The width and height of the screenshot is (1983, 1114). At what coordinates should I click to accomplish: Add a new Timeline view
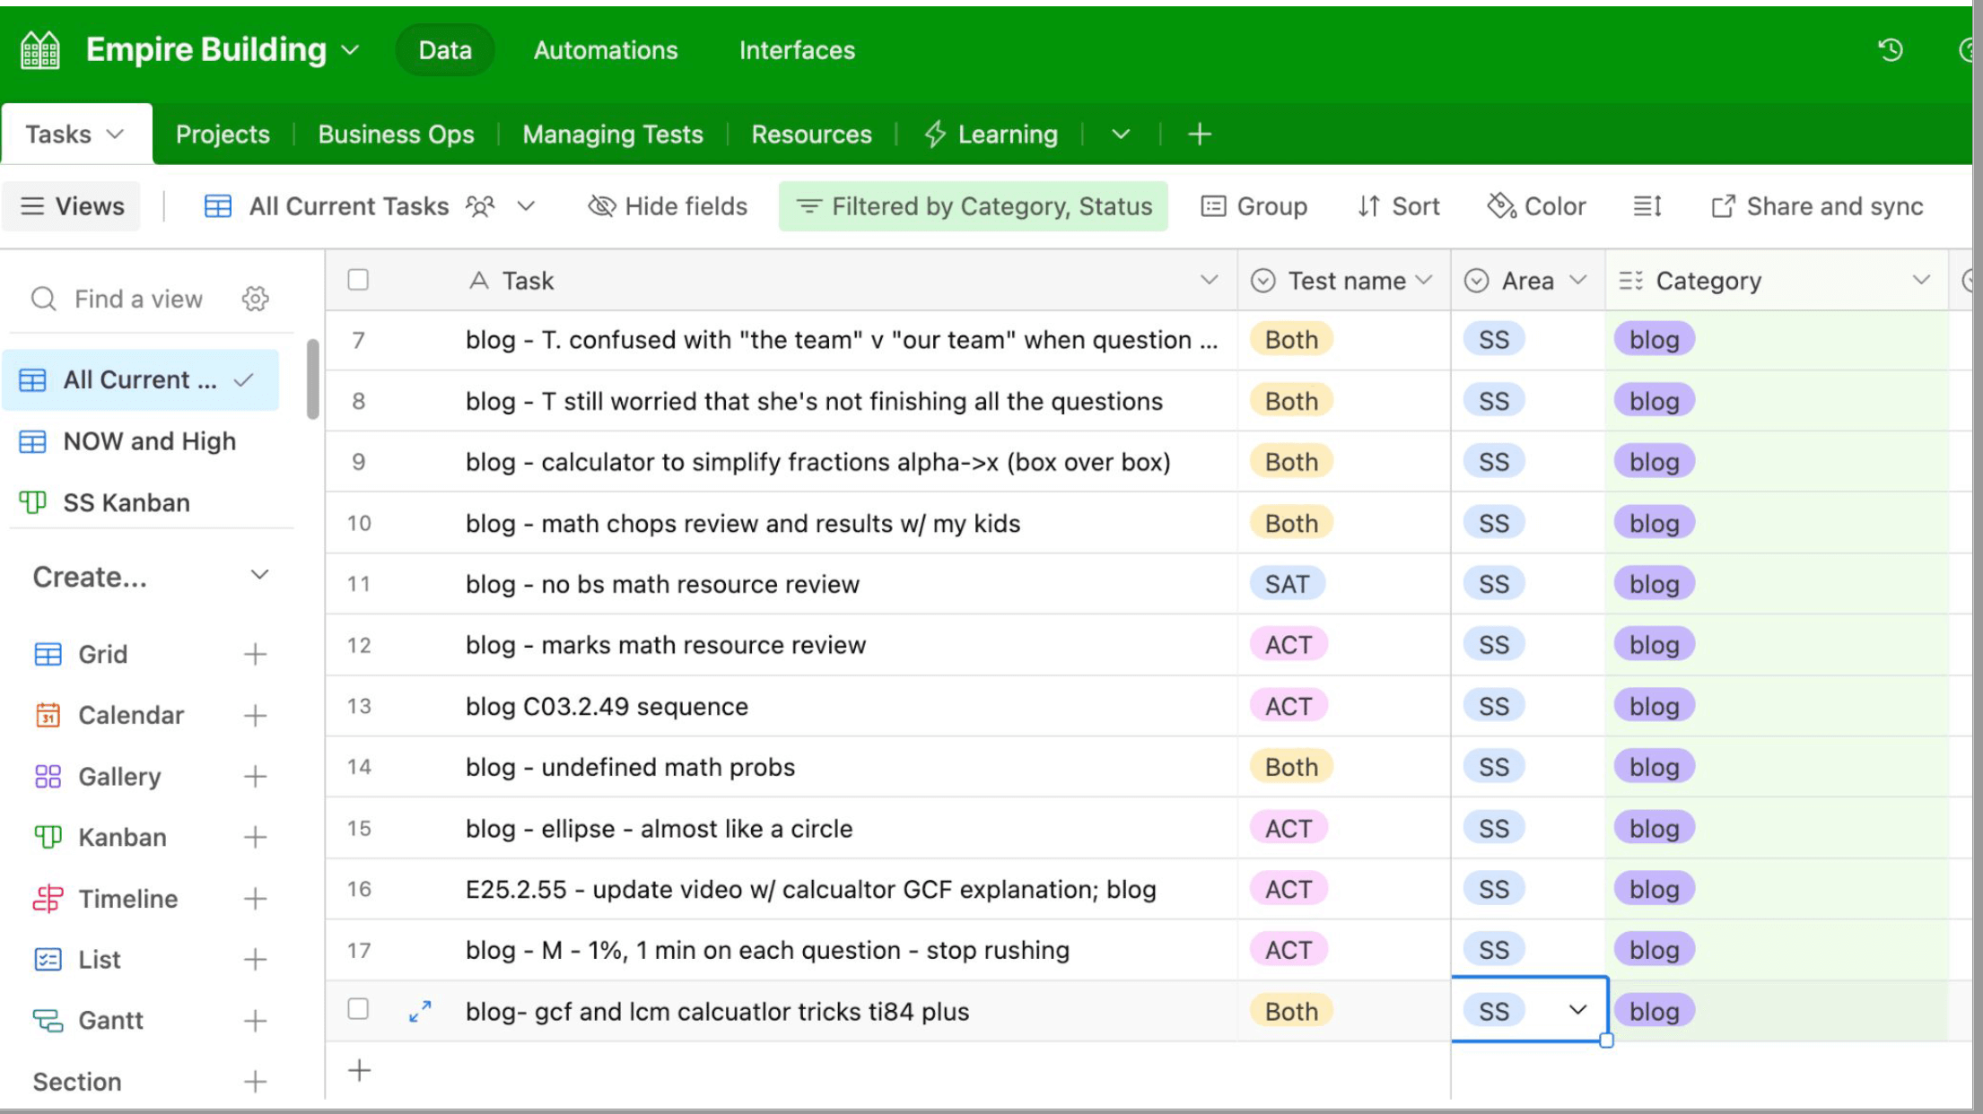click(255, 898)
